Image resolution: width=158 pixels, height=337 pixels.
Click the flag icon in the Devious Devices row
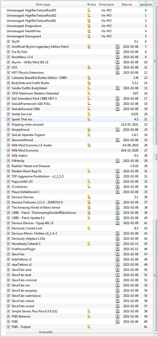pyautogui.click(x=89, y=197)
